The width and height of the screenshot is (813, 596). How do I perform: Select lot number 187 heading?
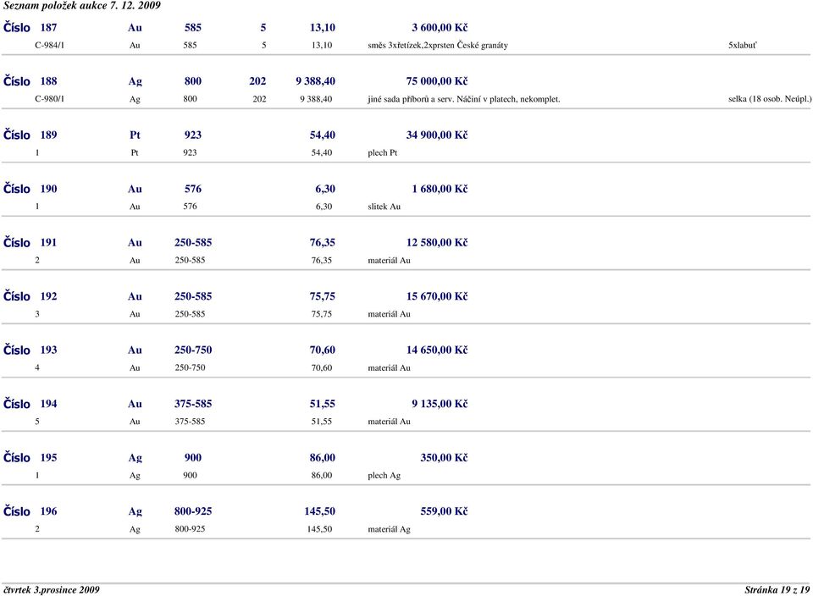[49, 28]
